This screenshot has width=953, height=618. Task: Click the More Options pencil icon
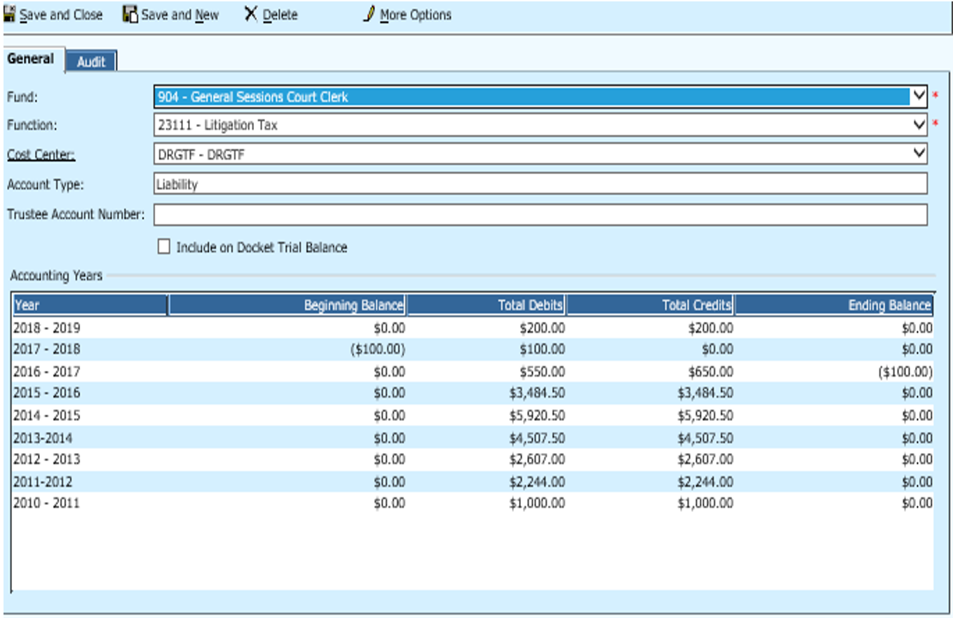click(x=370, y=14)
